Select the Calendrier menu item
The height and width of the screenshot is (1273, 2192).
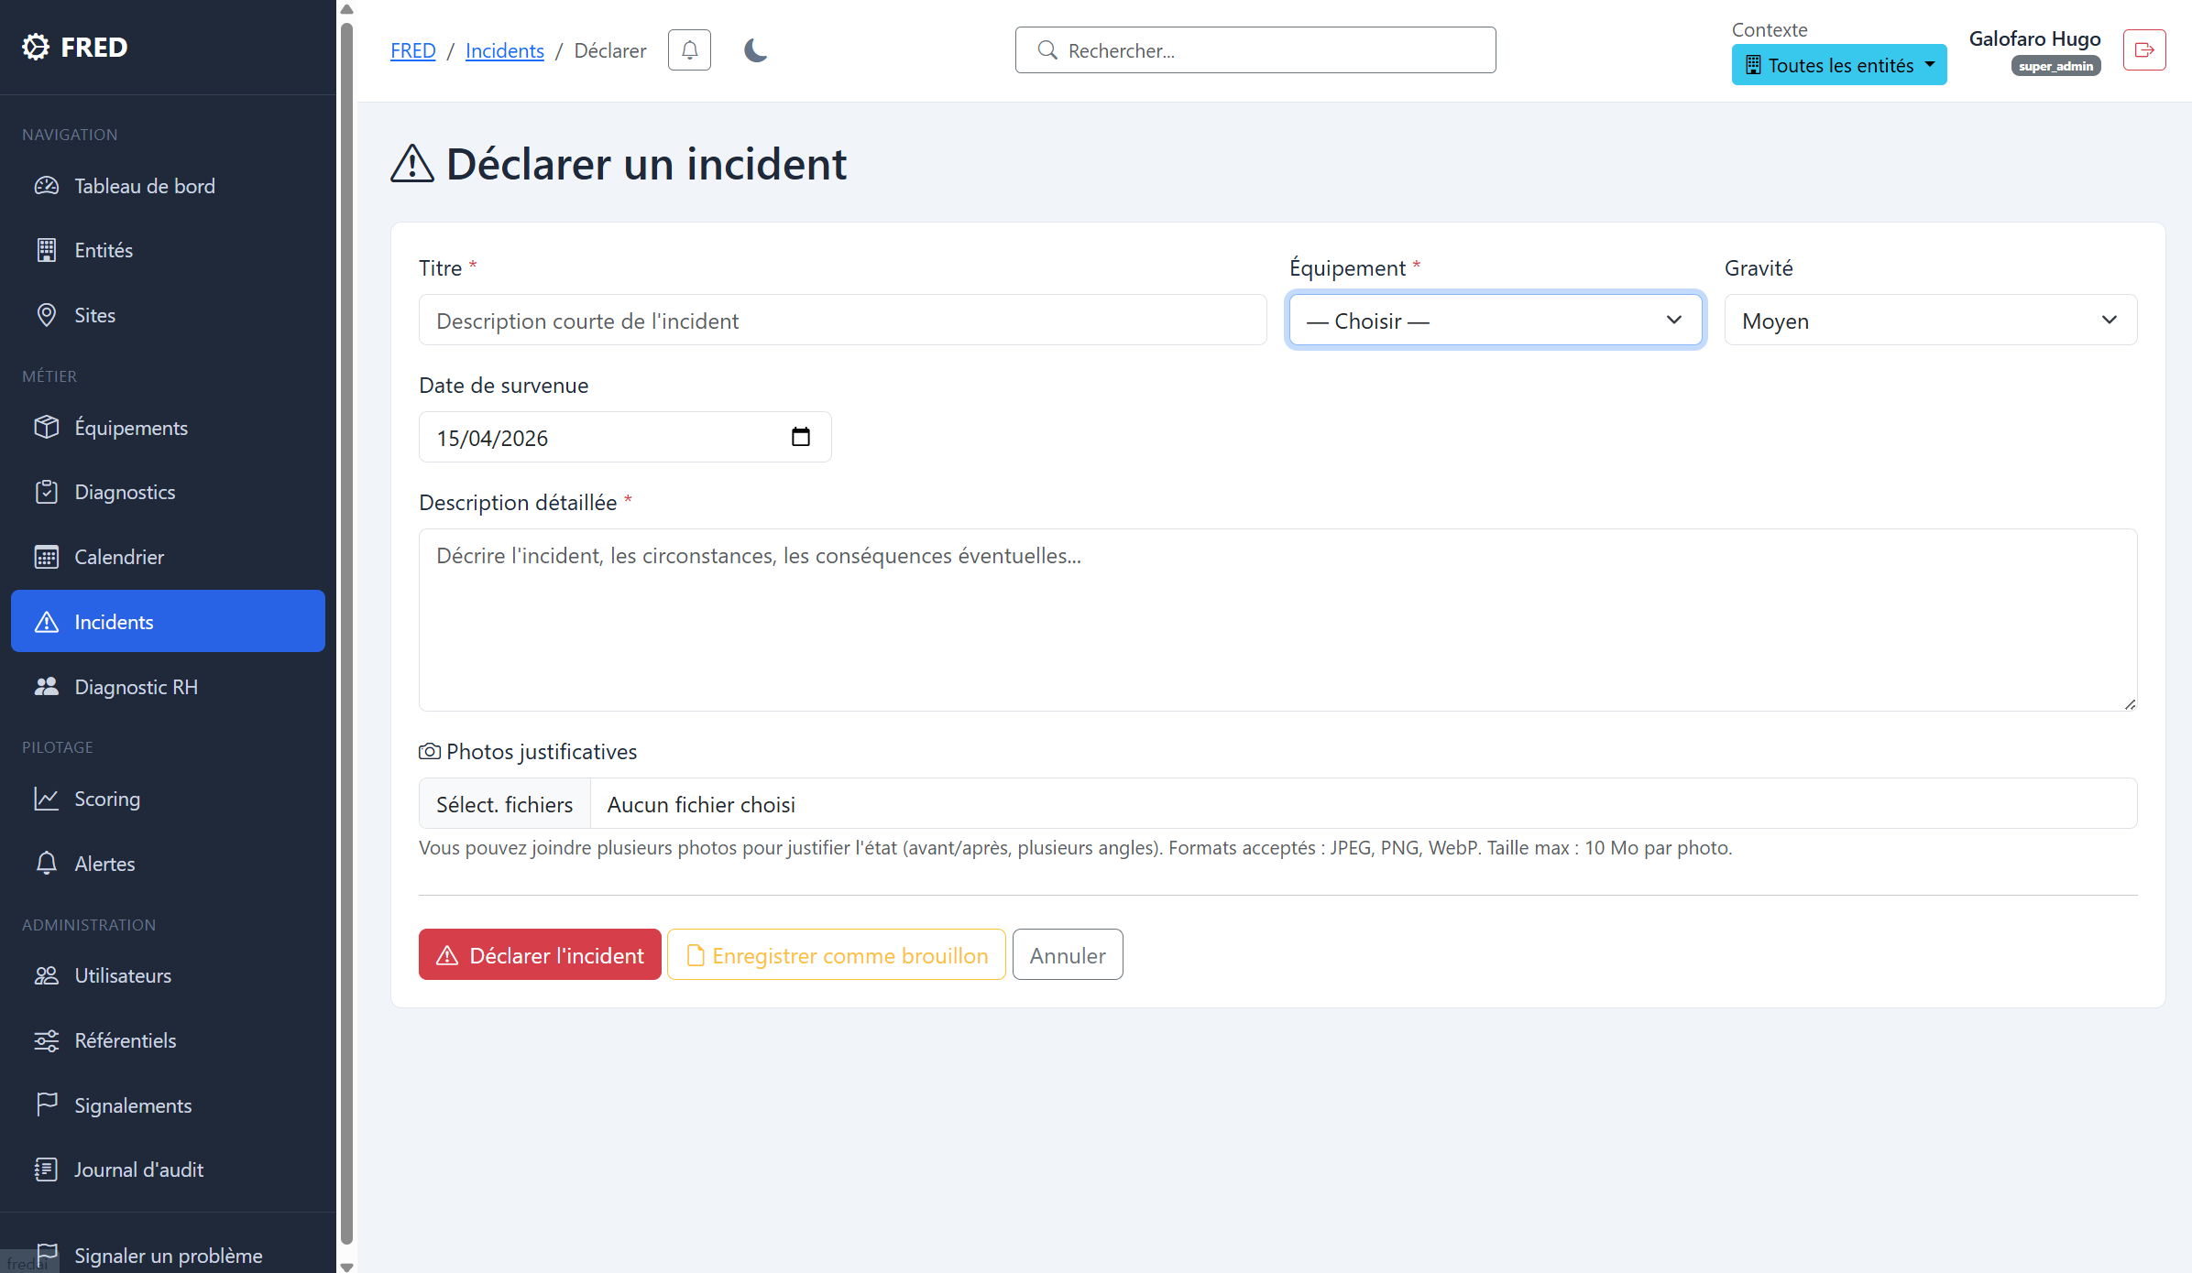click(119, 557)
